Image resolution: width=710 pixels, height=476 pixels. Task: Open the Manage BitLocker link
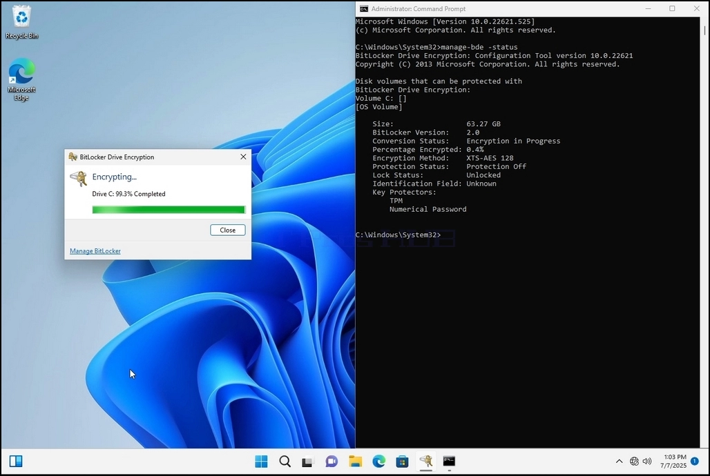pos(95,250)
